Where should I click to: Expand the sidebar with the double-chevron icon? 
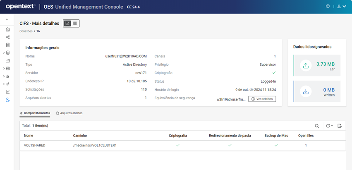click(x=7, y=19)
